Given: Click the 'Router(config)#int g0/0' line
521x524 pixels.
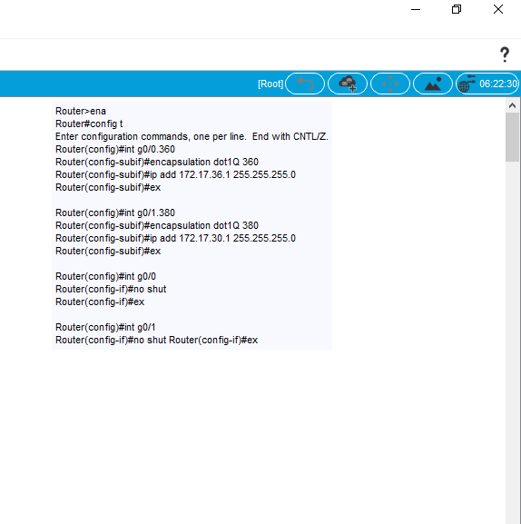Looking at the screenshot, I should pyautogui.click(x=105, y=276).
